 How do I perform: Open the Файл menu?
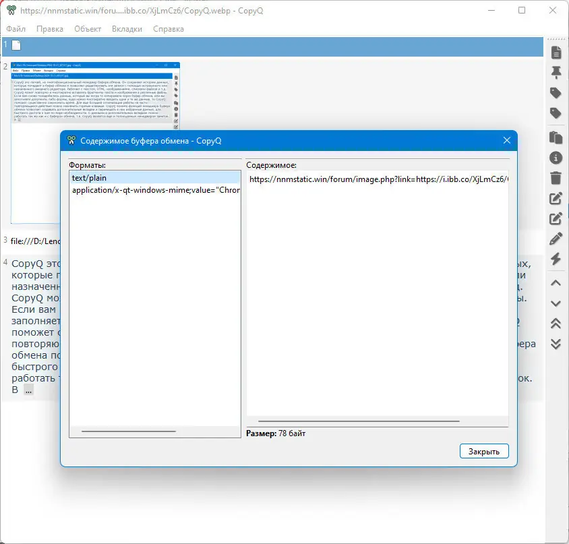(16, 29)
